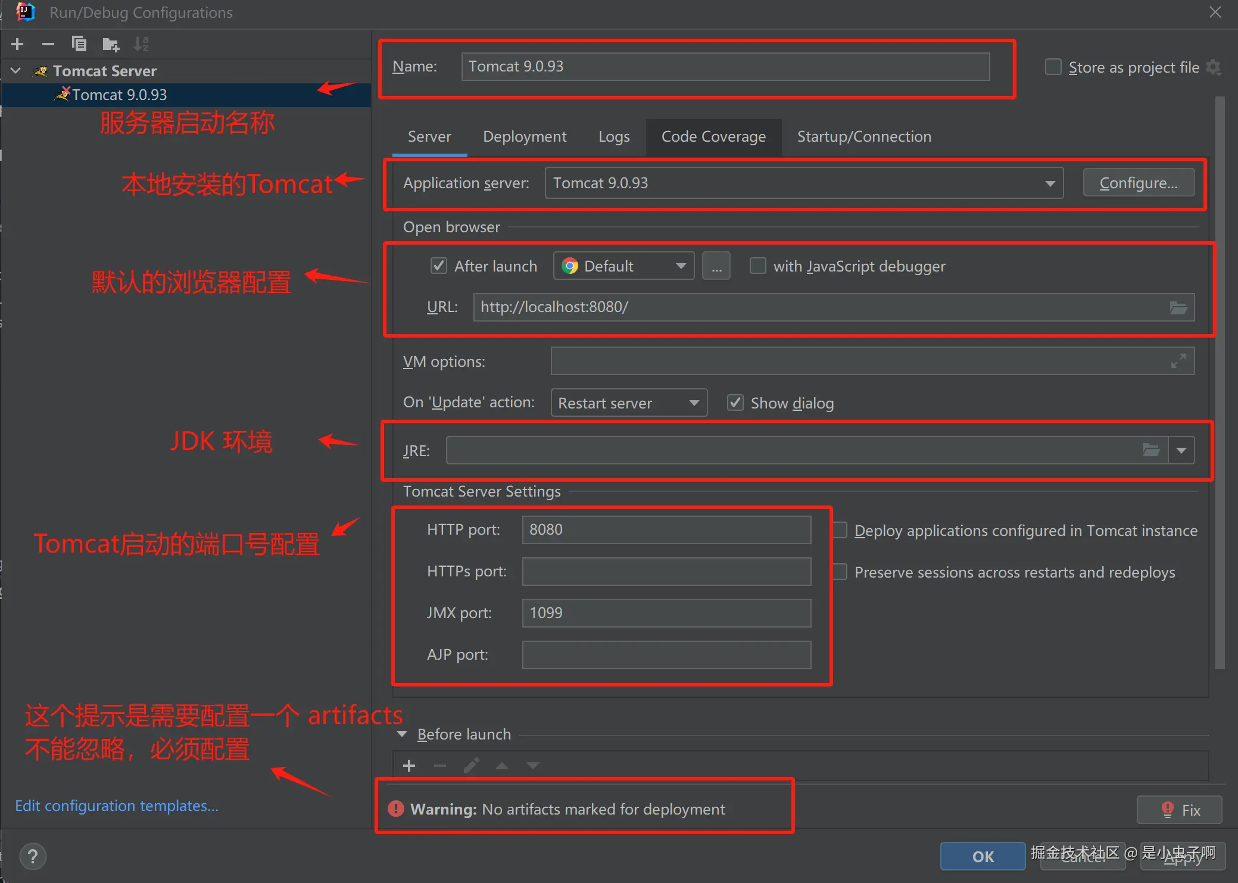
Task: Click the Move into new folder icon
Action: click(x=111, y=44)
